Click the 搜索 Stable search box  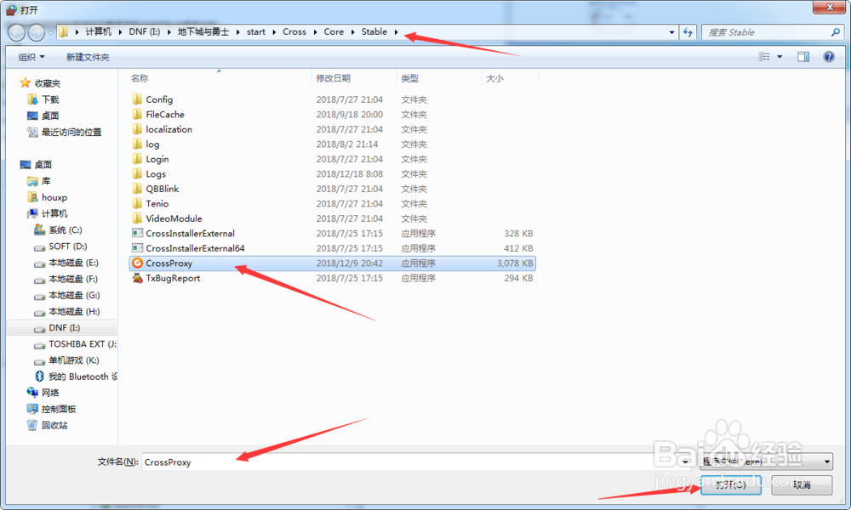pyautogui.click(x=767, y=32)
